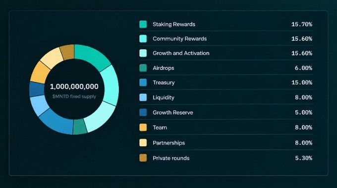This screenshot has height=188, width=337.
Task: Click the small teal Airdrops donut segment
Action: pyautogui.click(x=79, y=126)
